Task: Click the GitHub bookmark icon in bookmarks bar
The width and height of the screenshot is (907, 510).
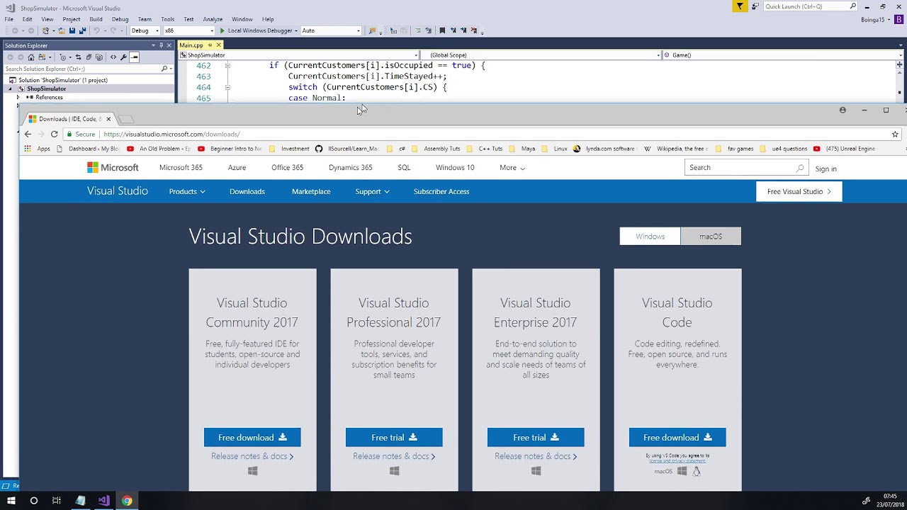Action: [319, 149]
